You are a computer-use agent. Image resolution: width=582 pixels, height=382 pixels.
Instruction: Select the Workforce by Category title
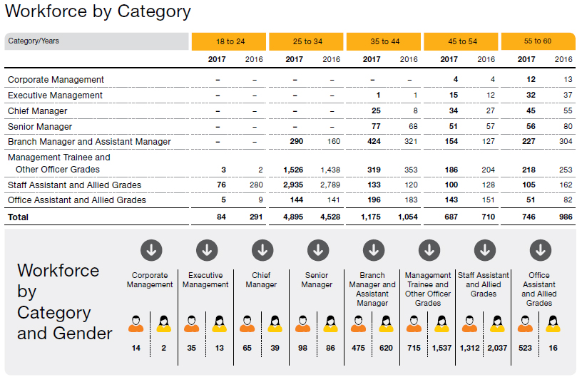pos(98,12)
